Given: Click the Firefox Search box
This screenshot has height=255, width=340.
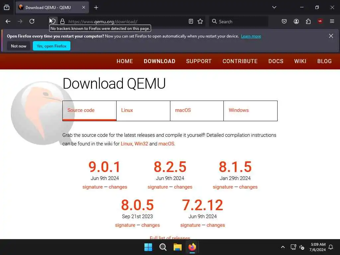Looking at the screenshot, I should point(238,22).
